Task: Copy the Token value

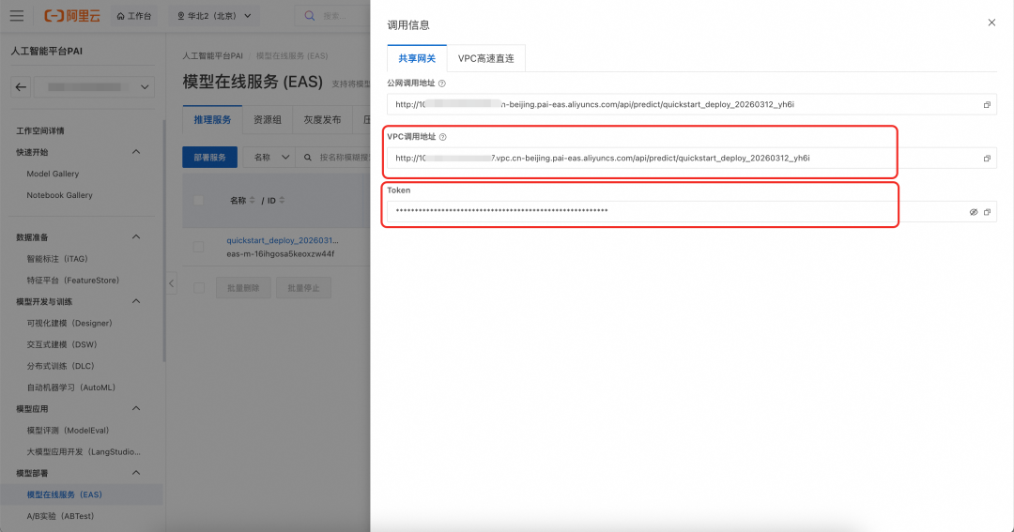Action: click(987, 212)
